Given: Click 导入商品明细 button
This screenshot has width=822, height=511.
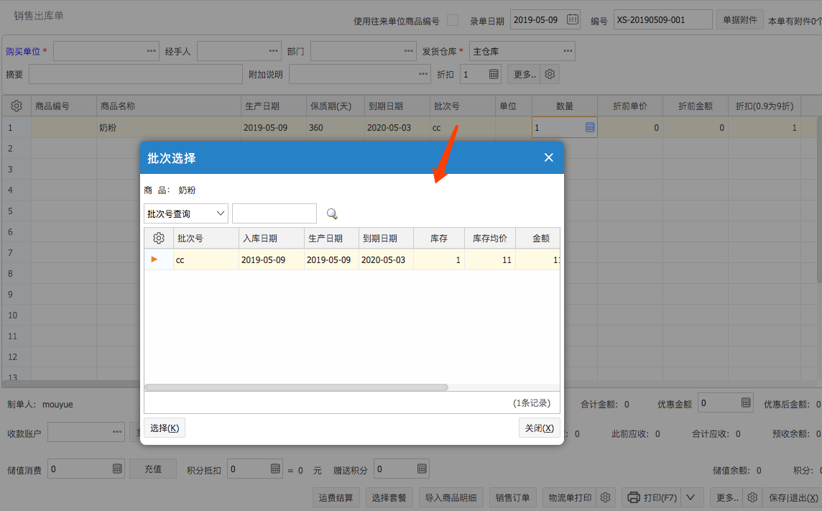Looking at the screenshot, I should (x=451, y=497).
